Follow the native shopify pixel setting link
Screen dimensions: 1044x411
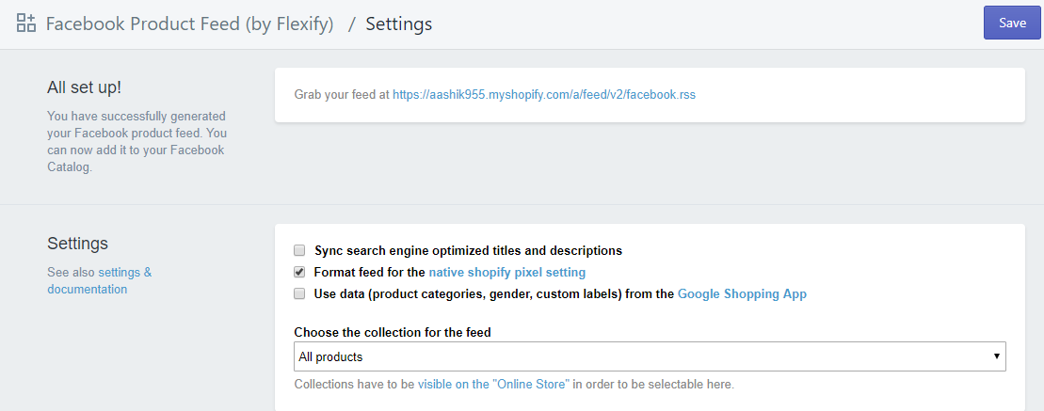[x=507, y=272]
